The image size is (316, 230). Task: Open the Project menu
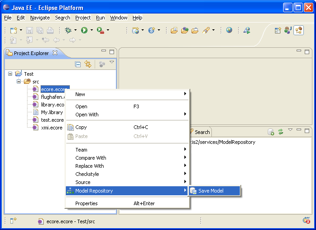tap(83, 18)
